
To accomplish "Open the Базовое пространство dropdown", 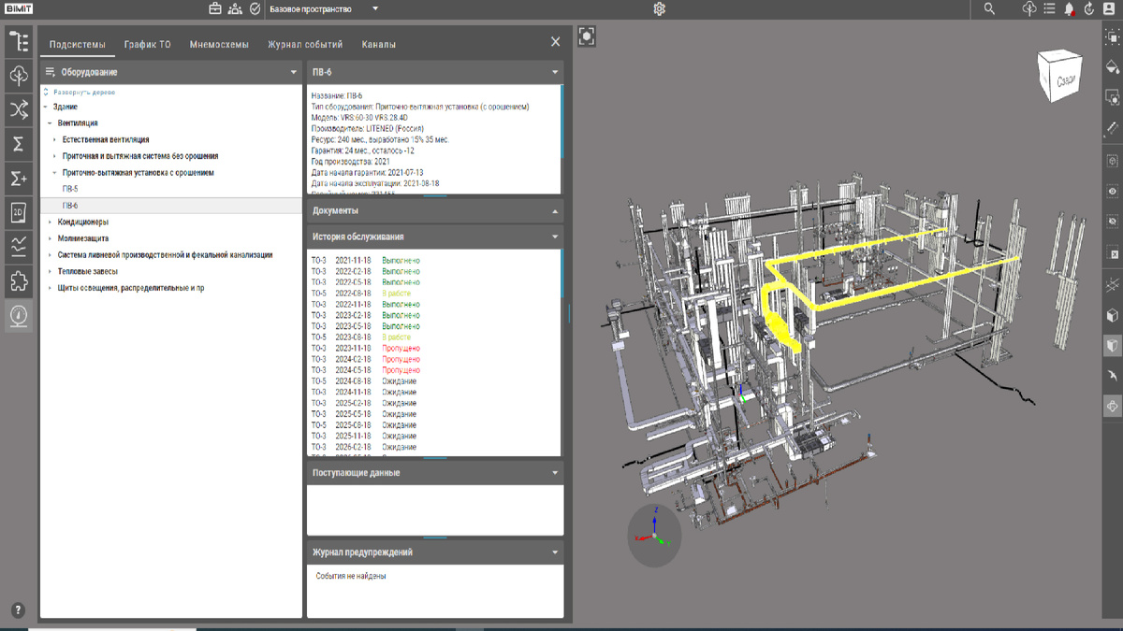I will click(323, 9).
